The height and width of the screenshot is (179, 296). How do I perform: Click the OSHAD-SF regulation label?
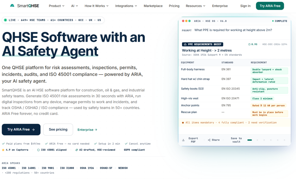tap(106, 168)
